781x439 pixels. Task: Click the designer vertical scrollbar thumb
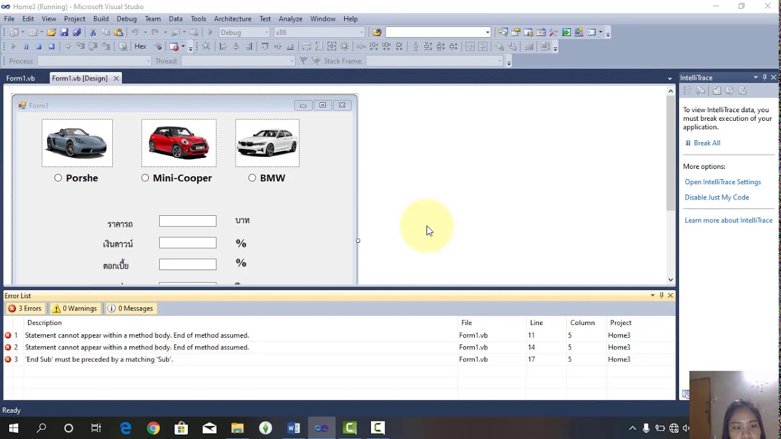(671, 152)
